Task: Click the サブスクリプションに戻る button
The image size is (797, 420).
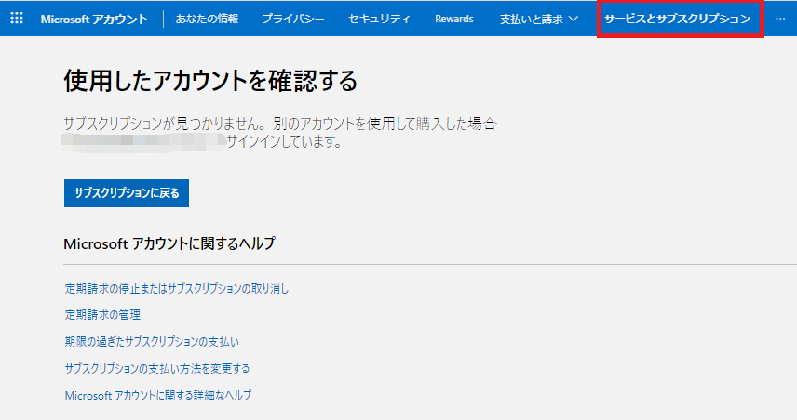Action: (x=127, y=193)
